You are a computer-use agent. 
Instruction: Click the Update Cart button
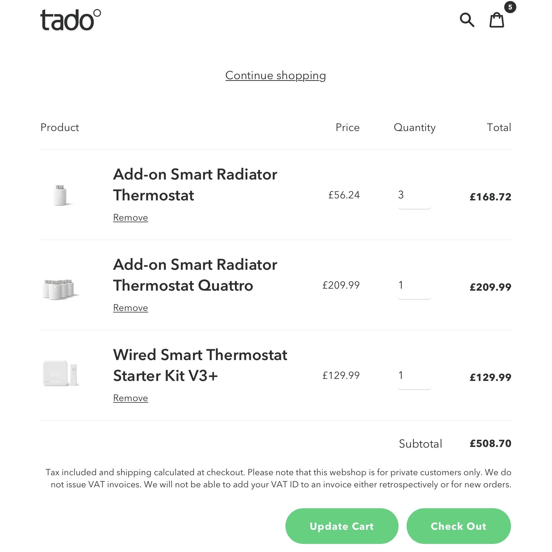coord(342,526)
